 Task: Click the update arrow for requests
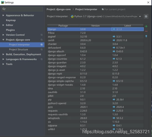click(x=114, y=111)
